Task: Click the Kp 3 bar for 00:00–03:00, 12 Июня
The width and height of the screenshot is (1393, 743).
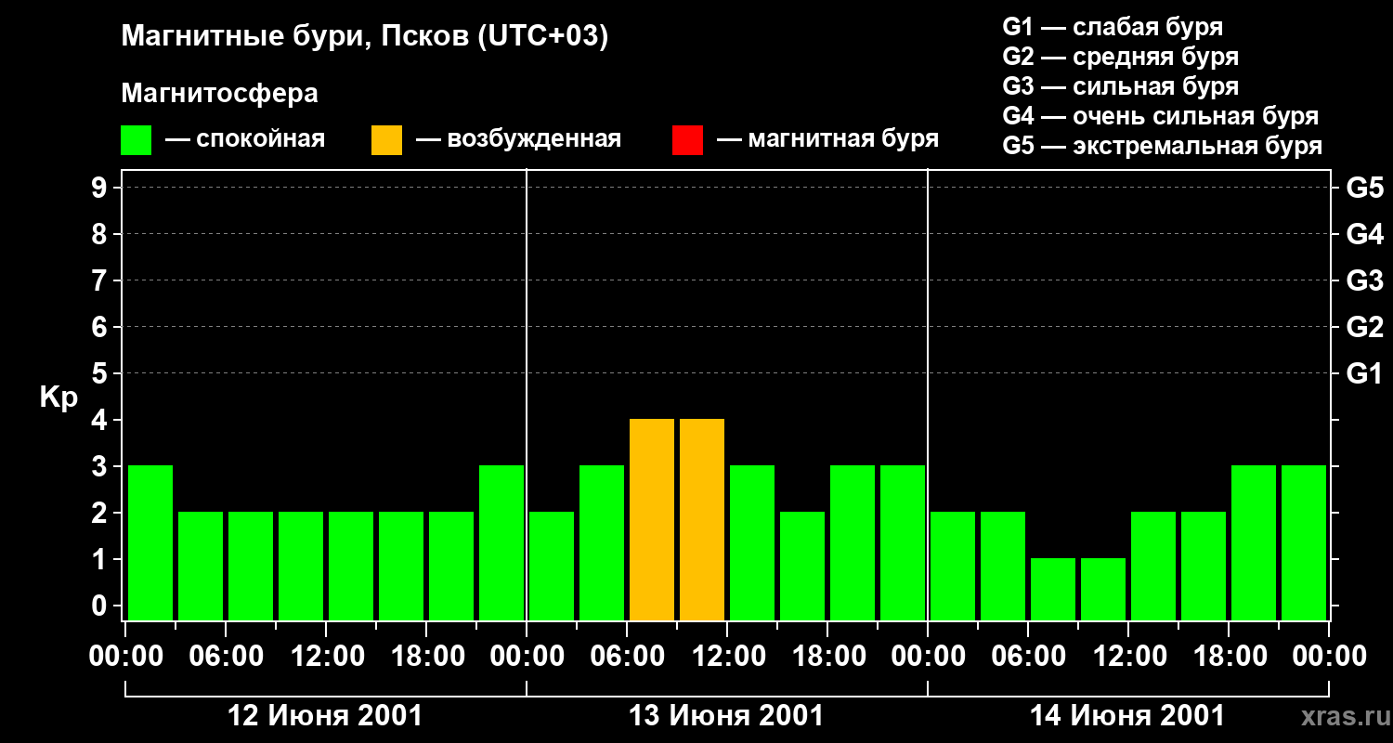Action: [150, 542]
